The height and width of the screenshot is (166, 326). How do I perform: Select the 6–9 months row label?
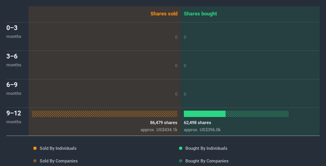point(14,89)
